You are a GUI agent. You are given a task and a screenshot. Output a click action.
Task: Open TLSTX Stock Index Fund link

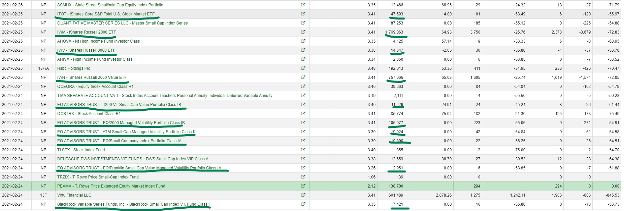81,150
